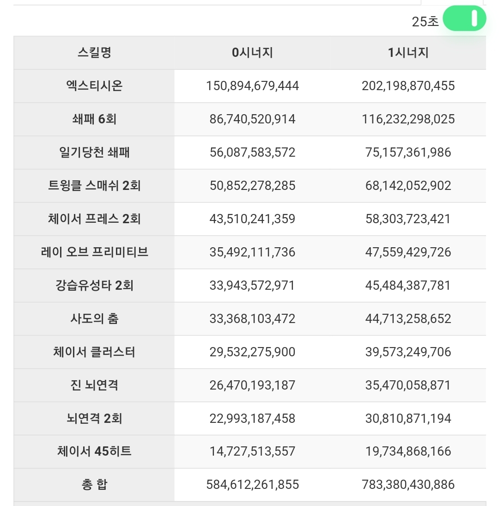Select 체이서 프레스 2회 row label
The height and width of the screenshot is (506, 499).
[x=94, y=219]
